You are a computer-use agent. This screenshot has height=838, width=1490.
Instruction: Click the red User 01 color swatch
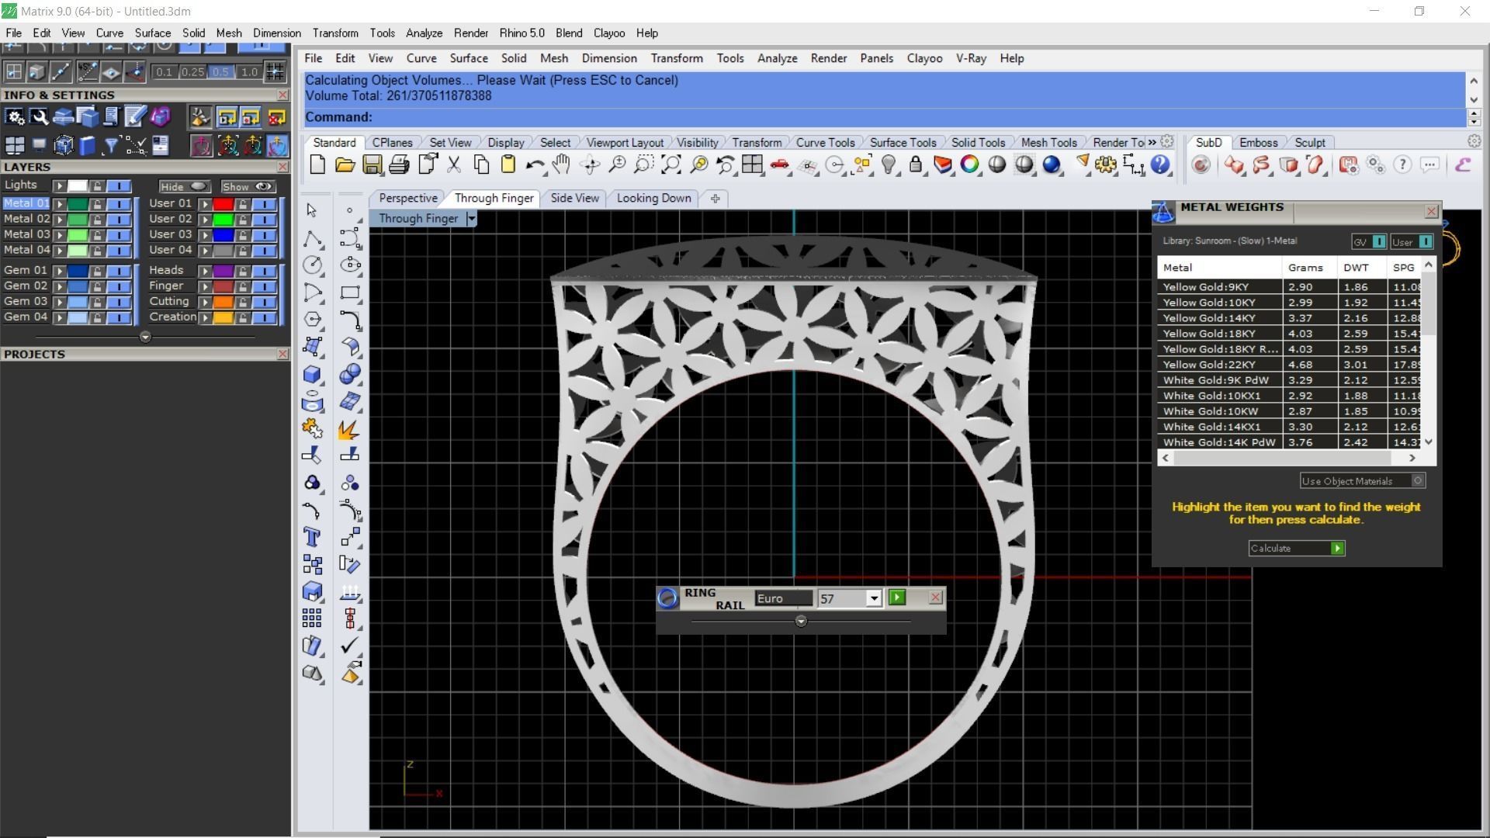pos(223,204)
